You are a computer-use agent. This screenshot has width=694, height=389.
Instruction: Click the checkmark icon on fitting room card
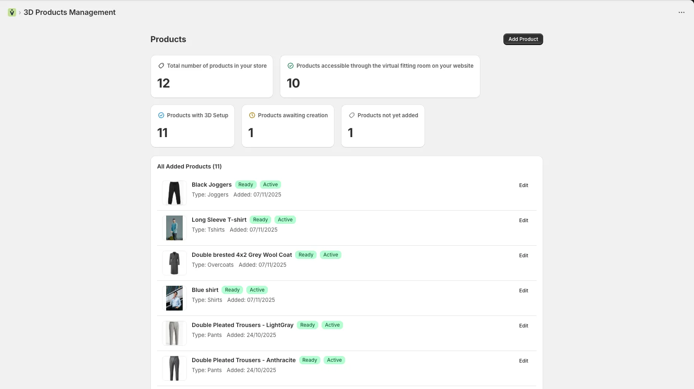pos(291,66)
